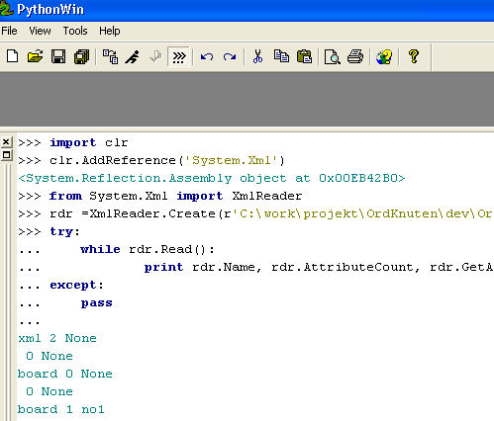Undo the last action with arrow icon
The image size is (494, 421).
click(x=207, y=57)
